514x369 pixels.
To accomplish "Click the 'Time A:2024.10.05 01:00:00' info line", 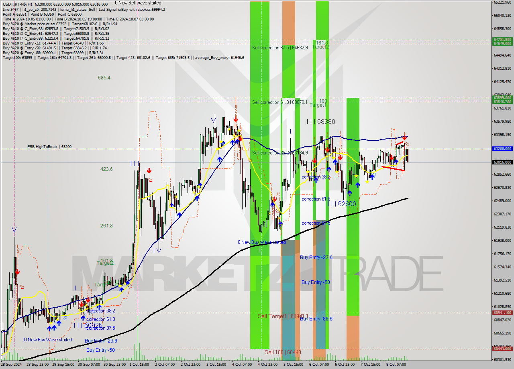I will click(x=78, y=19).
